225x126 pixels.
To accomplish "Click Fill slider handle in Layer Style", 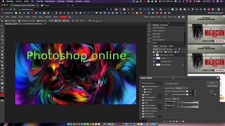I will click(x=187, y=94).
